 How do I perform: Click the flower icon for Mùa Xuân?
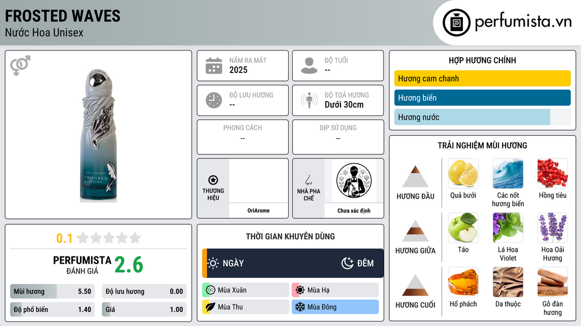point(210,290)
